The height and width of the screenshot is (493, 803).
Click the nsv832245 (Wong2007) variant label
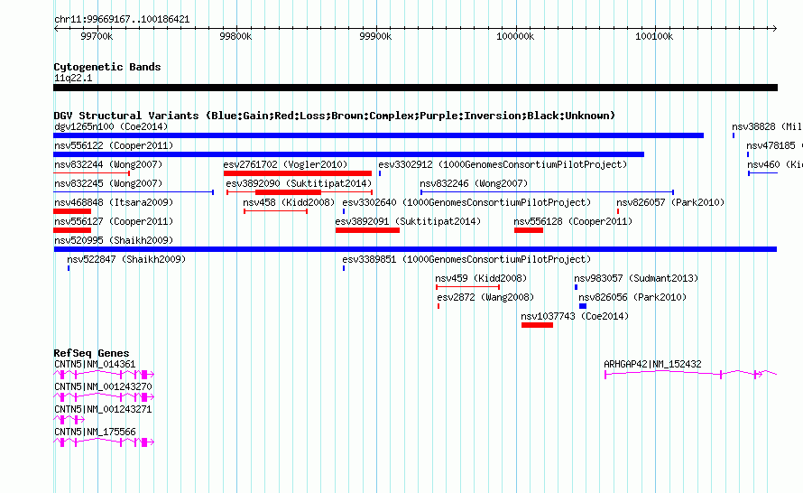coord(108,183)
